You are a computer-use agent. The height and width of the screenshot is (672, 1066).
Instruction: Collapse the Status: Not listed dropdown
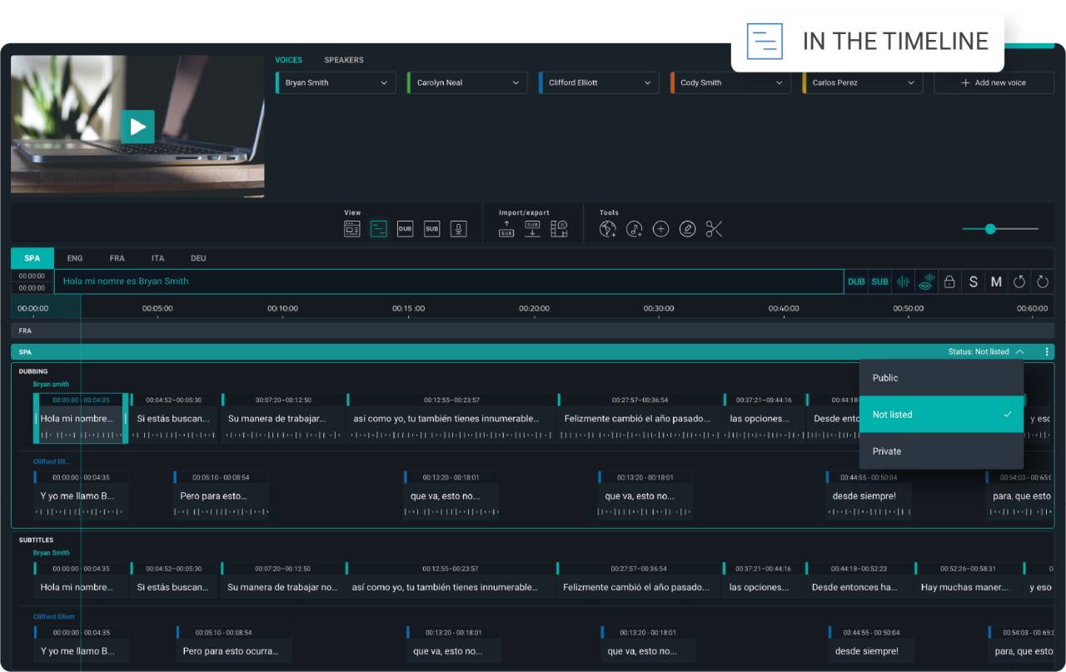[x=1019, y=352]
